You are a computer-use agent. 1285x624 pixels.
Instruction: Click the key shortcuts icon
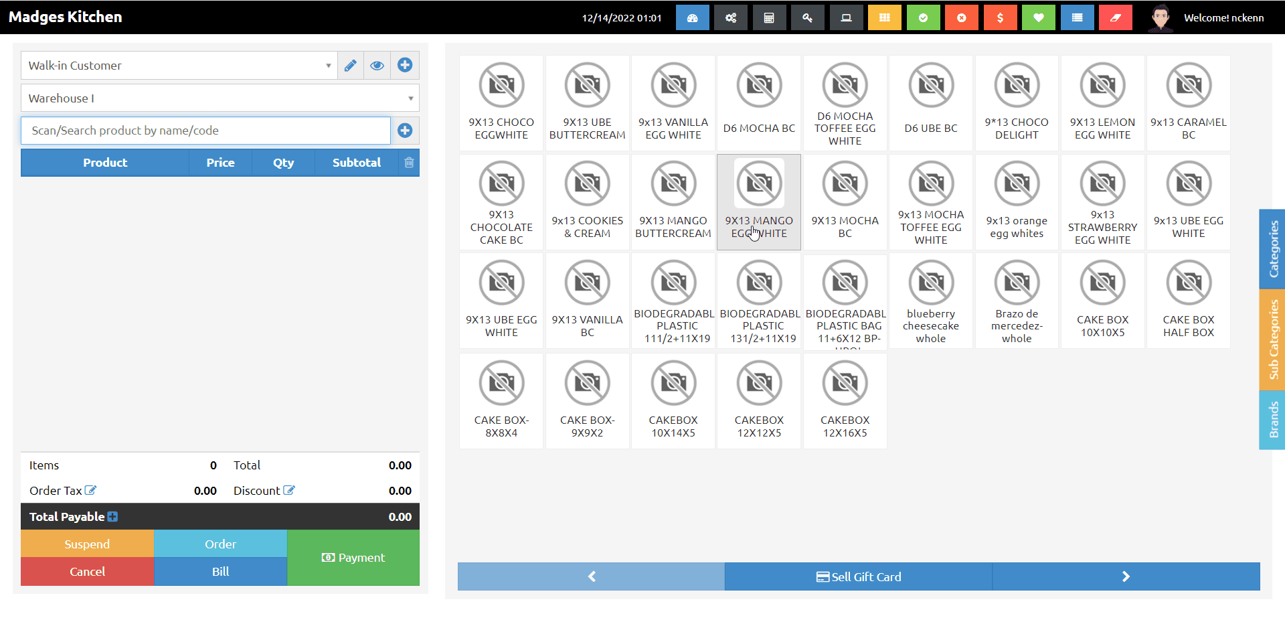pyautogui.click(x=808, y=17)
